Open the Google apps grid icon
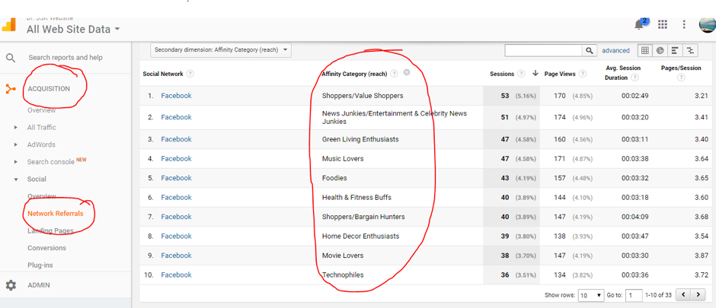The image size is (716, 308). tap(663, 24)
